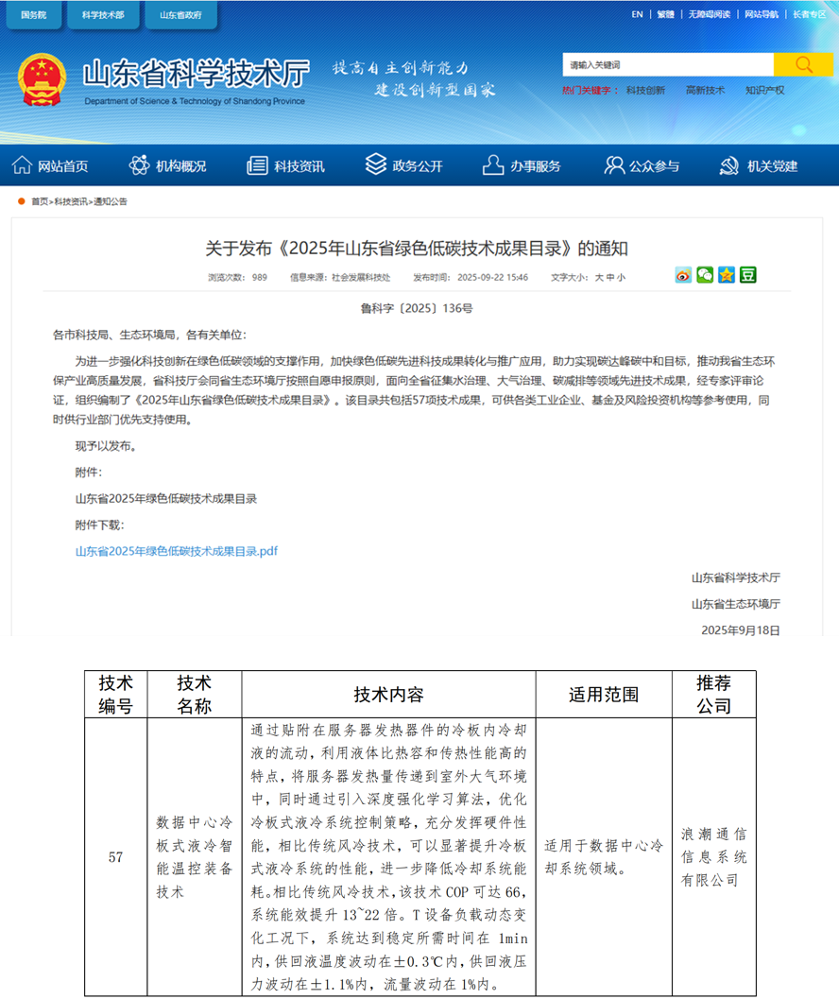This screenshot has width=839, height=999.
Task: Click the home icon beside 网站首页
Action: [x=22, y=165]
